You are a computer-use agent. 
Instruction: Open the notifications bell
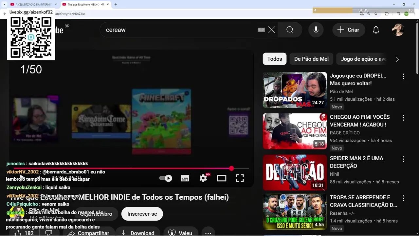tap(376, 30)
